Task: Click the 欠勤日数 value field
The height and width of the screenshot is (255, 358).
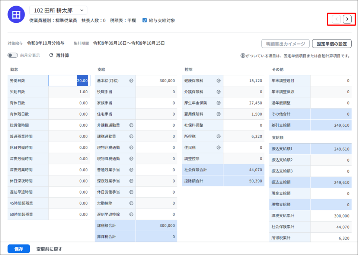Action: click(x=69, y=92)
